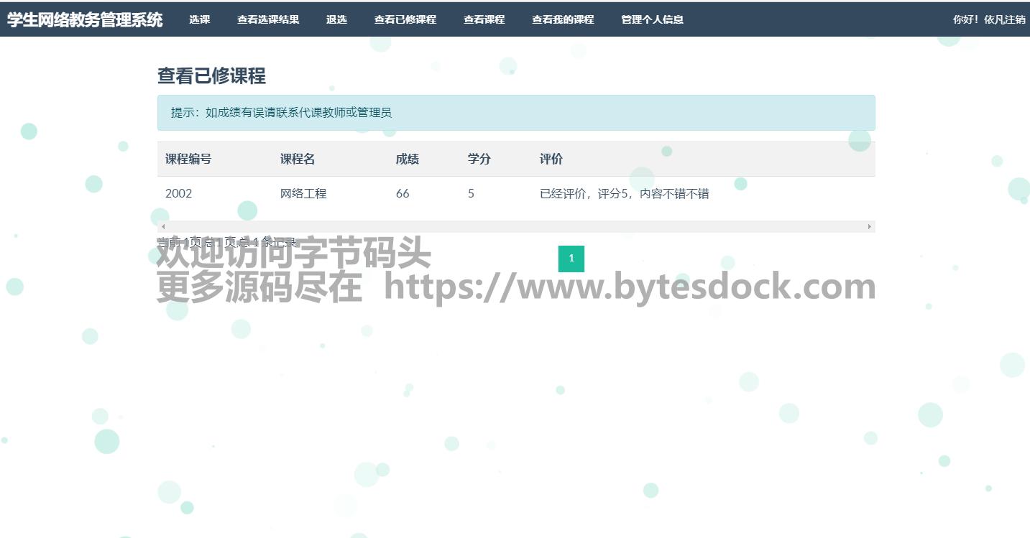
Task: Open the 选课 menu item
Action: coord(200,19)
